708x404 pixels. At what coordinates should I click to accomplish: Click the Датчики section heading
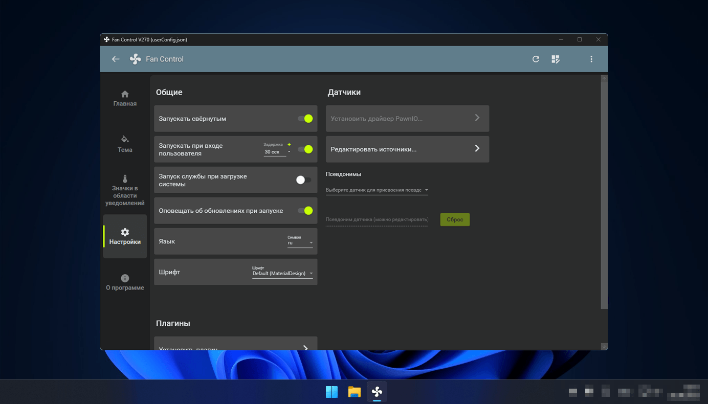click(344, 93)
